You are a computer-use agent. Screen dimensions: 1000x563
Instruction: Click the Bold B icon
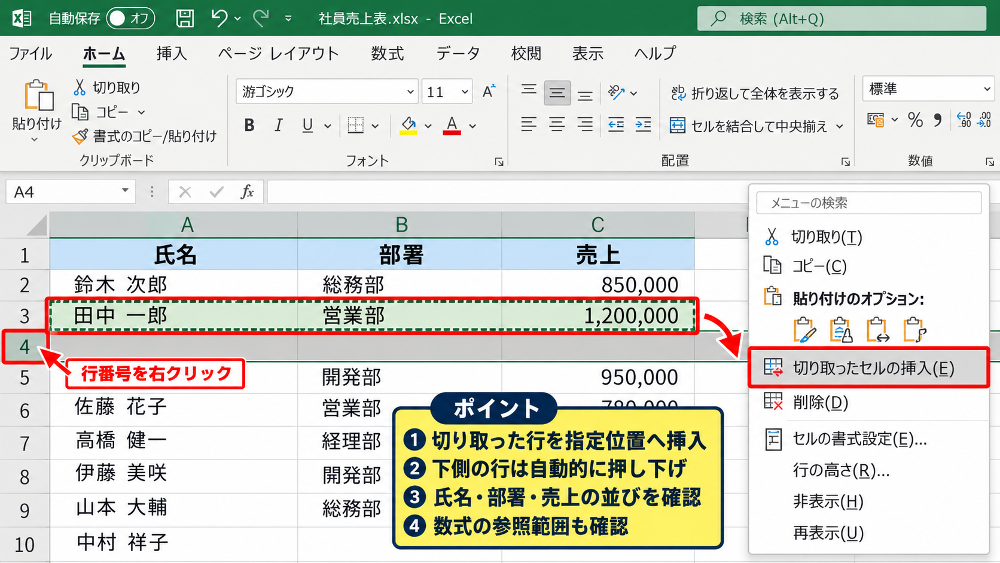pos(249,126)
